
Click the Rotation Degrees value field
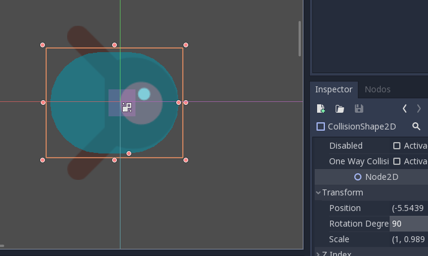click(x=408, y=224)
